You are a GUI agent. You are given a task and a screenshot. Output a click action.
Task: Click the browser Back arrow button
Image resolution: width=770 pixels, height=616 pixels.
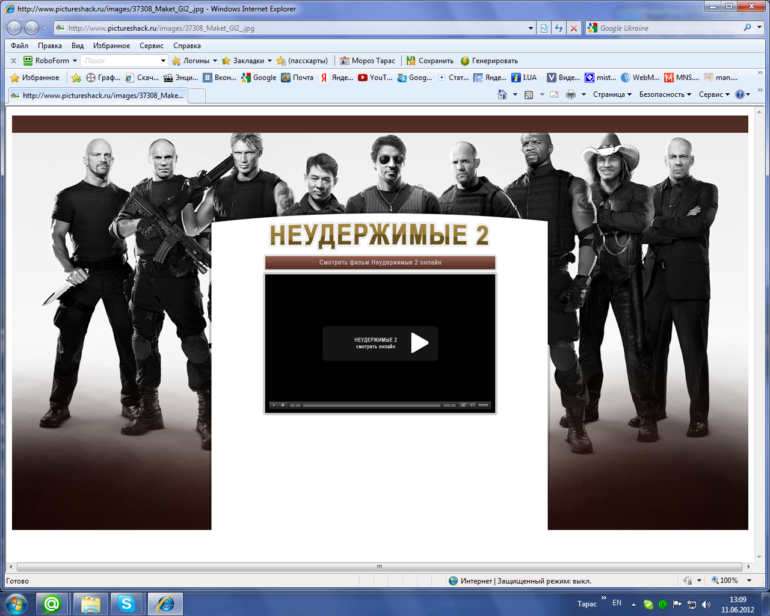tap(14, 28)
